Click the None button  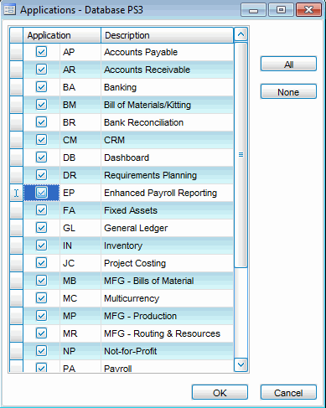point(288,92)
